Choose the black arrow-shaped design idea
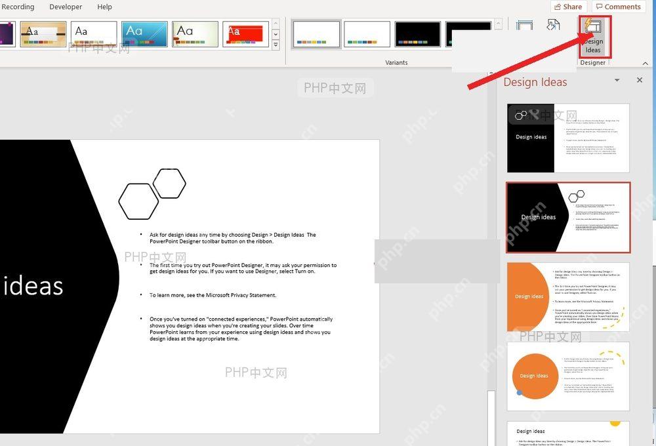This screenshot has height=446, width=656. coord(568,218)
